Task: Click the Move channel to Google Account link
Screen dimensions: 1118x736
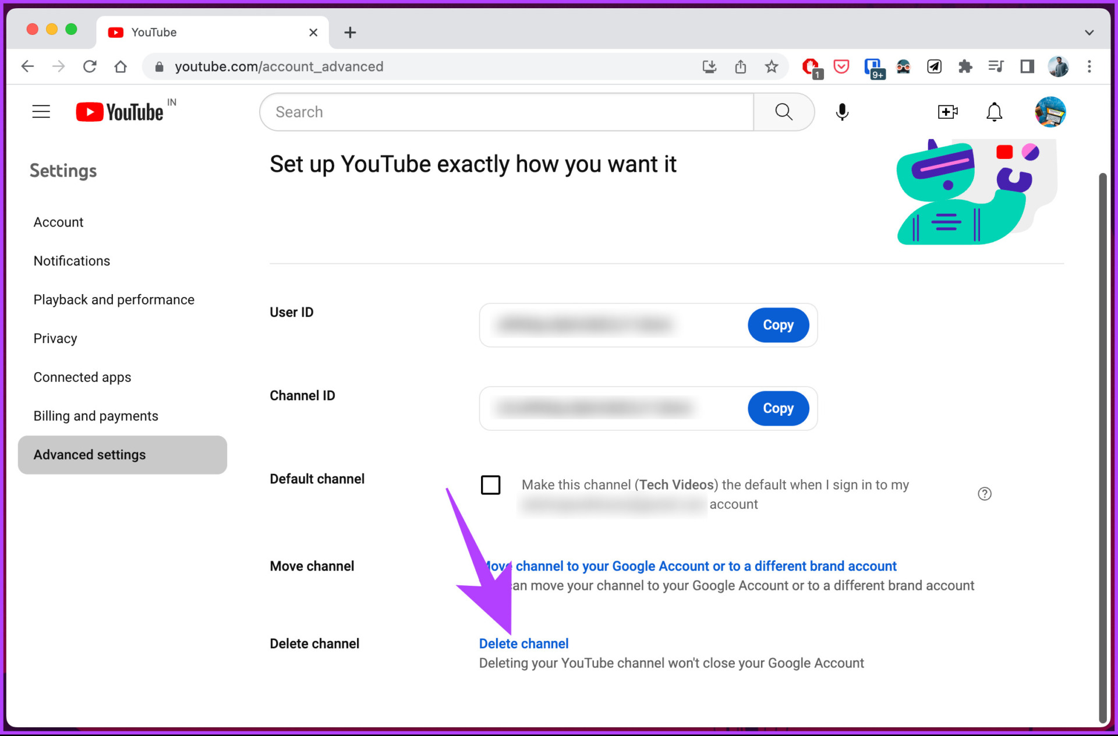Action: coord(688,566)
